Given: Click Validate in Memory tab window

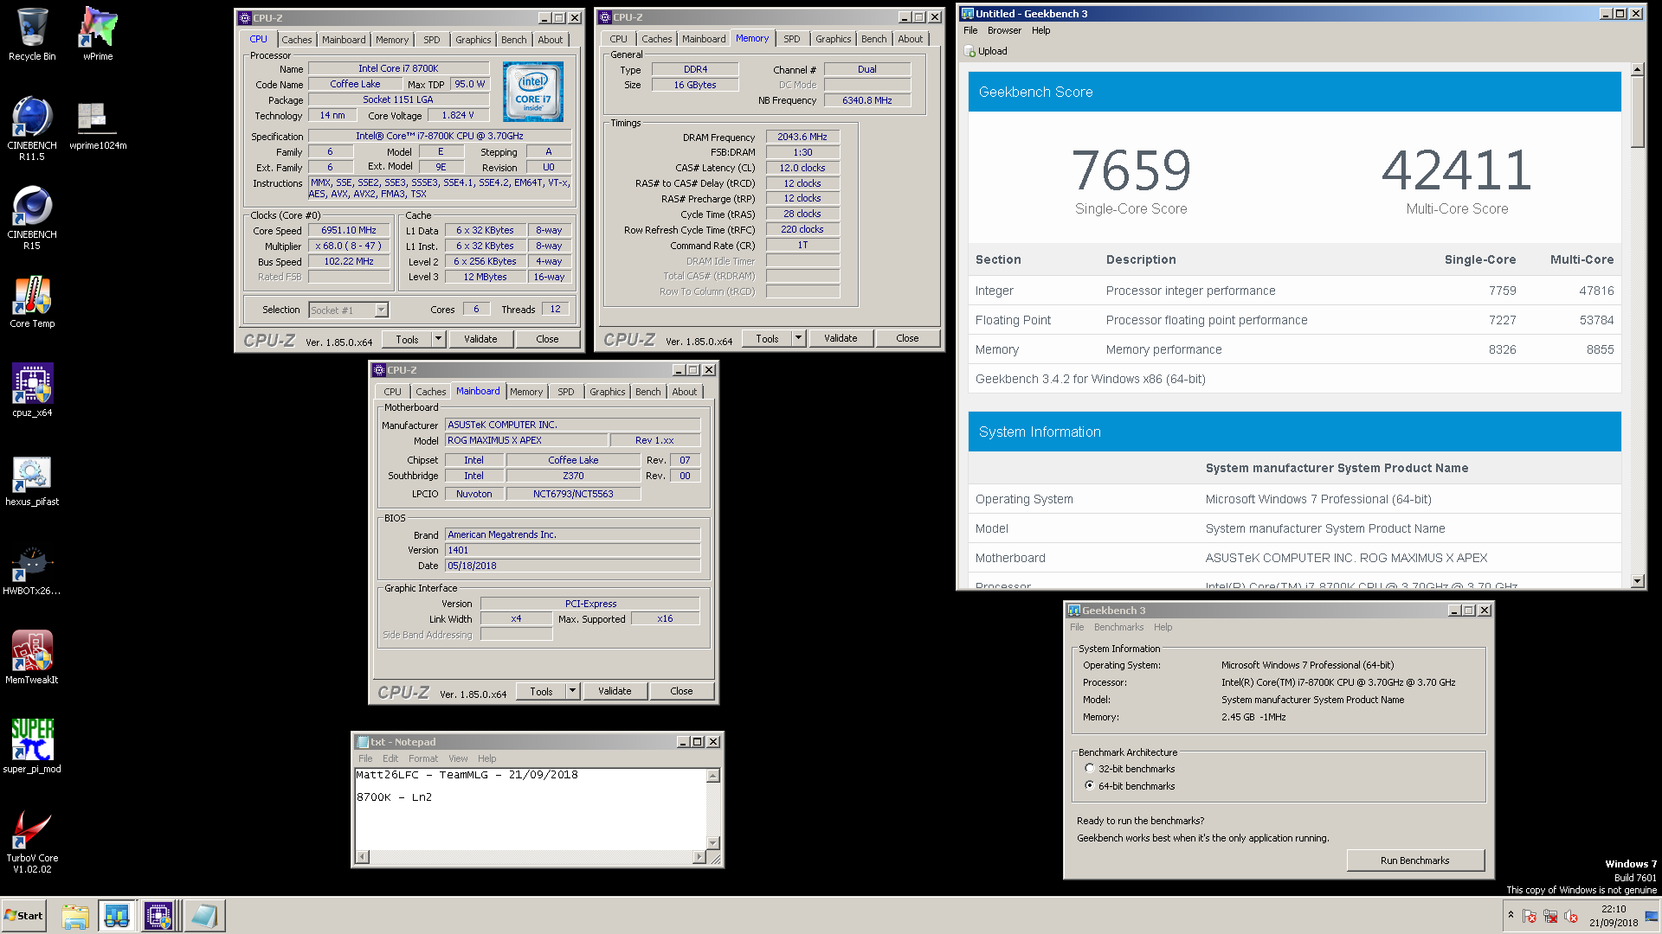Looking at the screenshot, I should (x=841, y=338).
